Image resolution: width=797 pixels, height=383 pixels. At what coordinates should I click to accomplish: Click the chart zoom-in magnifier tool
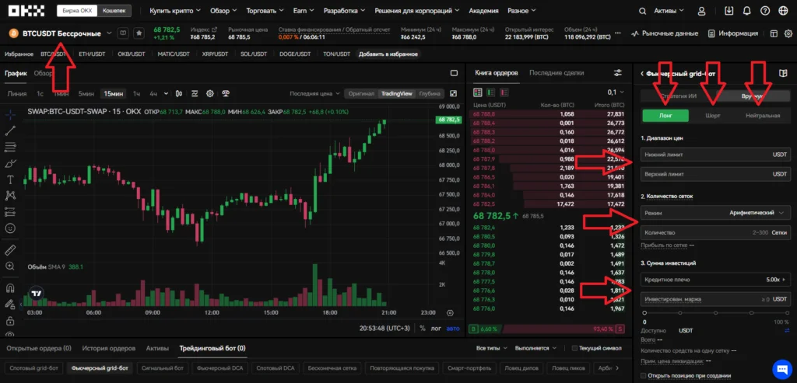click(10, 266)
